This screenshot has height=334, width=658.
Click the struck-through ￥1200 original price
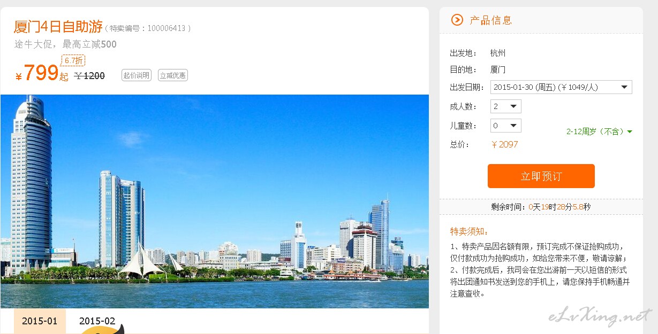pos(89,76)
